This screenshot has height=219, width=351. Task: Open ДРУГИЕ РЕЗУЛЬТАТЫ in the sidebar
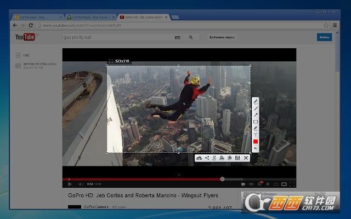click(39, 65)
